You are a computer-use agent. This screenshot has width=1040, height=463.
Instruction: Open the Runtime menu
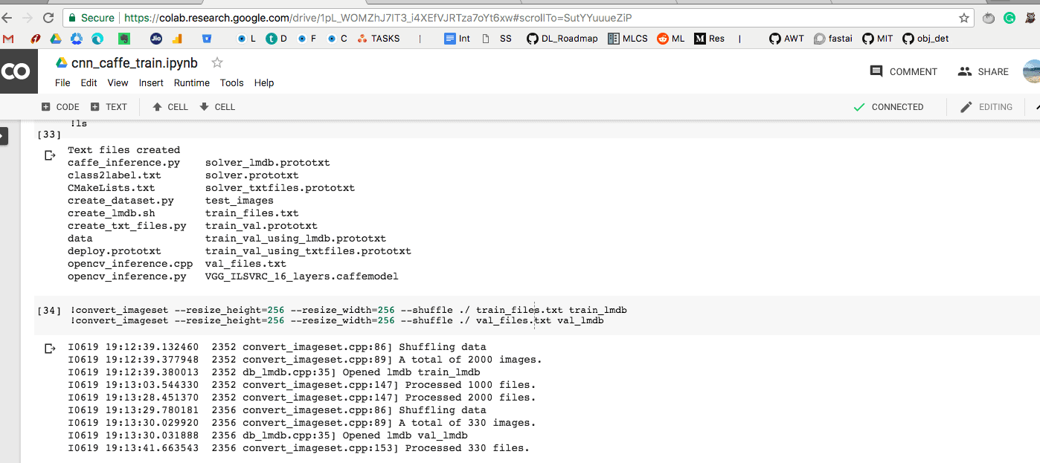click(192, 83)
